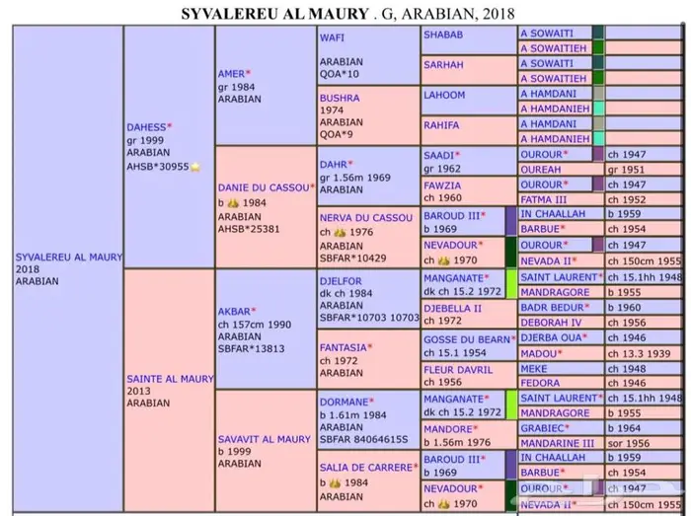Click the star icon after Dahess AHSB number
Image resolution: width=691 pixels, height=516 pixels.
pyautogui.click(x=195, y=168)
